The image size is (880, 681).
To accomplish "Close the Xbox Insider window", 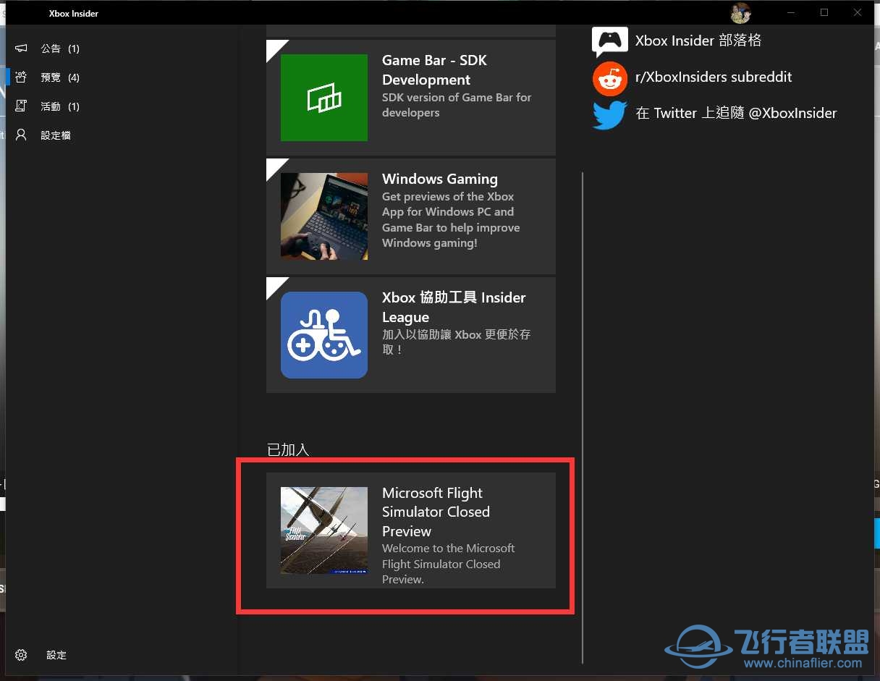I will [858, 13].
